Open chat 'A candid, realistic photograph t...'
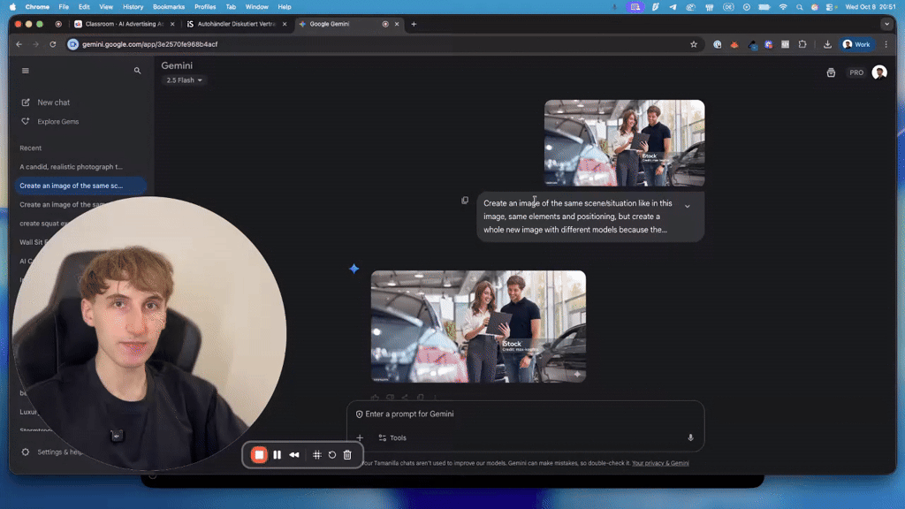 pos(71,167)
